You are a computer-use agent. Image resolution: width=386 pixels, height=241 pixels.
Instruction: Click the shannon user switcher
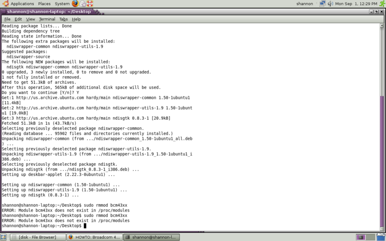point(304,4)
